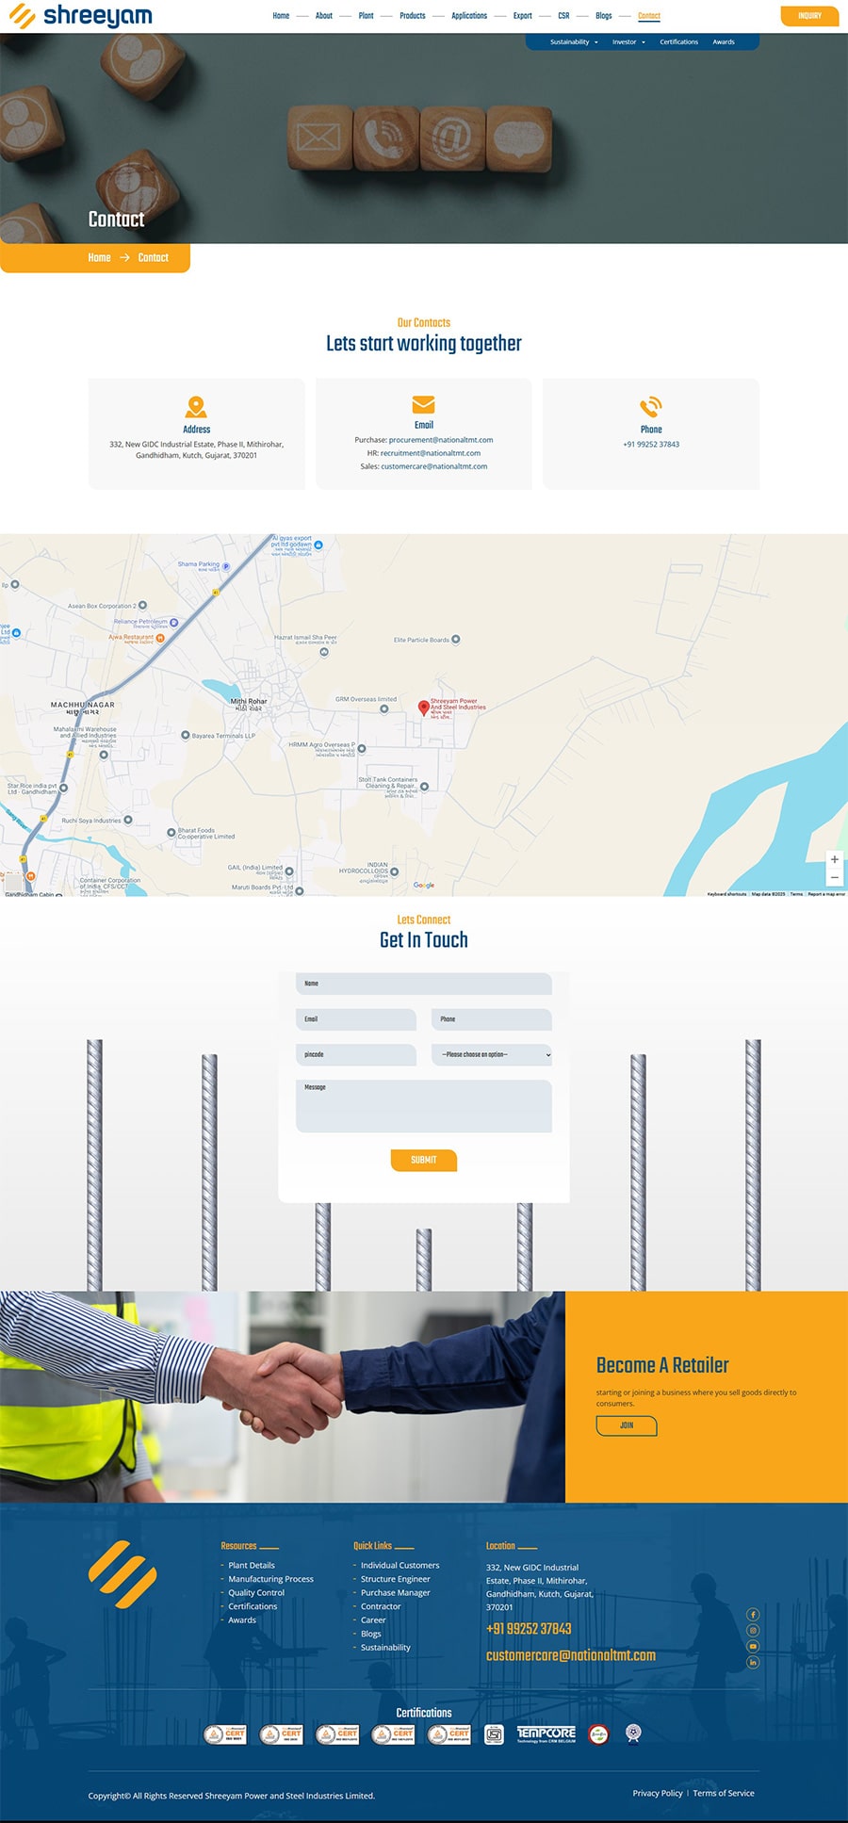Open the Instagram social icon in footer
Screen dimensions: 848x1823
coord(753,1631)
